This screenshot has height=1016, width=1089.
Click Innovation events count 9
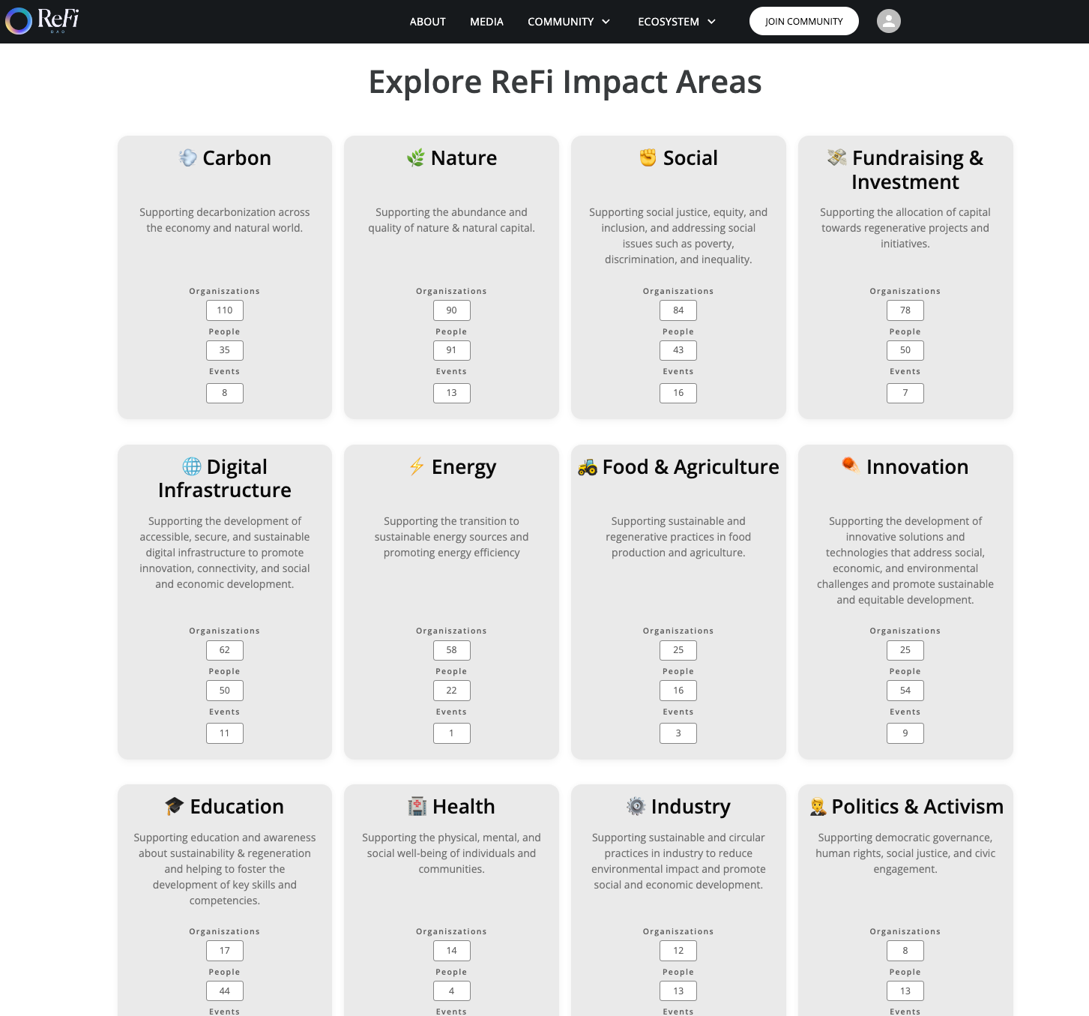905,733
